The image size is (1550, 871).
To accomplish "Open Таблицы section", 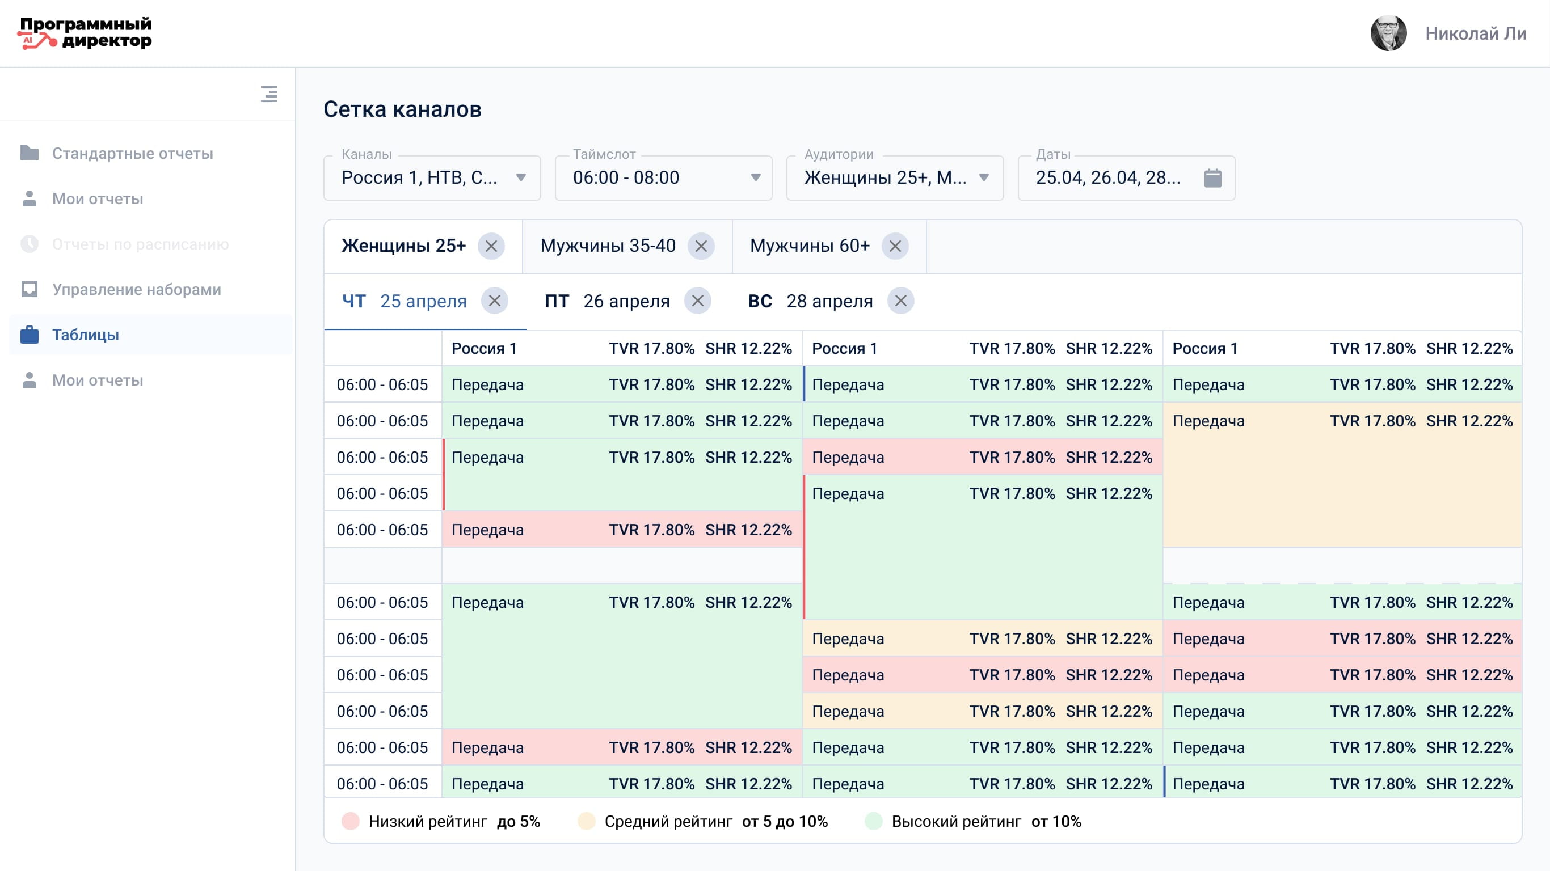I will (x=85, y=334).
